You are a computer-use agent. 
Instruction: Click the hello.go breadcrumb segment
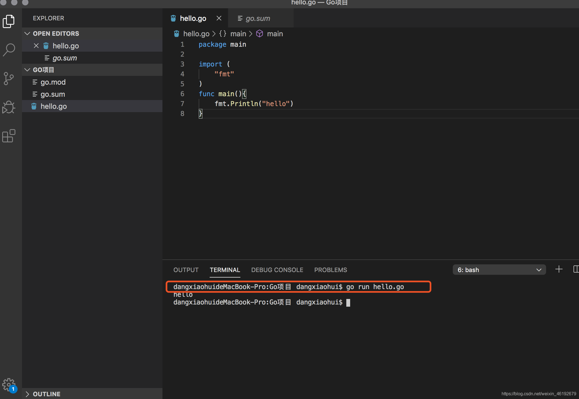coord(196,34)
